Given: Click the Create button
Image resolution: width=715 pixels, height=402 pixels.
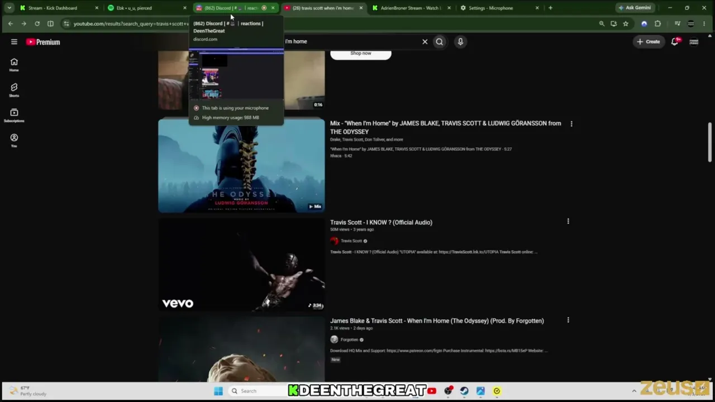Looking at the screenshot, I should [648, 42].
